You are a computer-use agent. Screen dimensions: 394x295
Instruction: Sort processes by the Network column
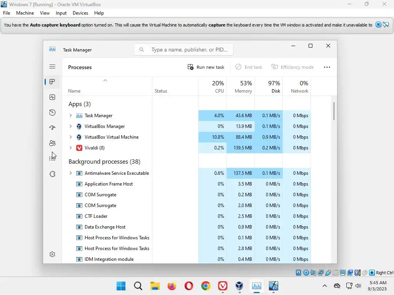click(297, 86)
